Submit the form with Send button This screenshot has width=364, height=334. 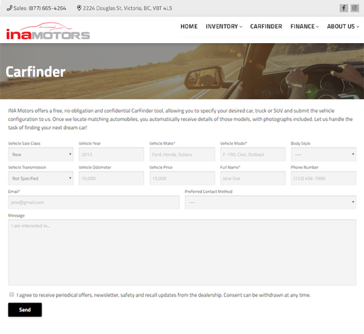point(25,310)
